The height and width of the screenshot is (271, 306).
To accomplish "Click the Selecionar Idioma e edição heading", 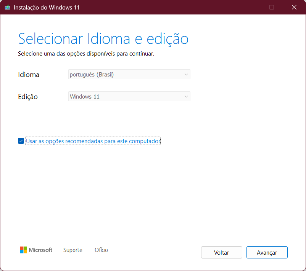I will point(103,38).
